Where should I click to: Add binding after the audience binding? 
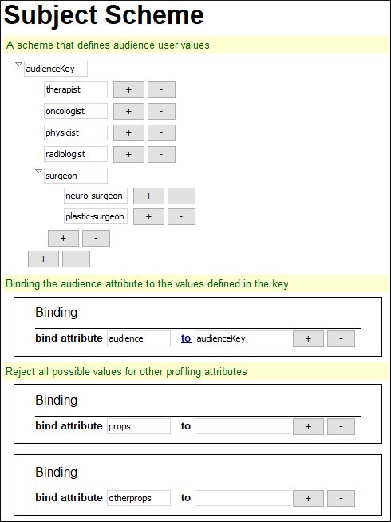[x=308, y=339]
